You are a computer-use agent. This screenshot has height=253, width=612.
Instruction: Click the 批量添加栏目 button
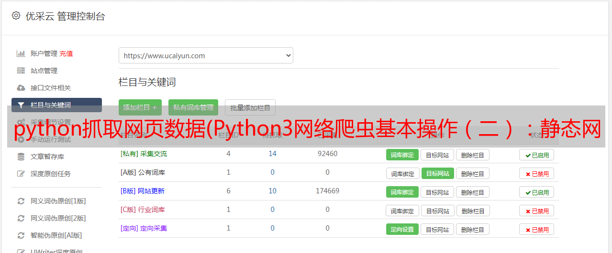click(x=250, y=107)
